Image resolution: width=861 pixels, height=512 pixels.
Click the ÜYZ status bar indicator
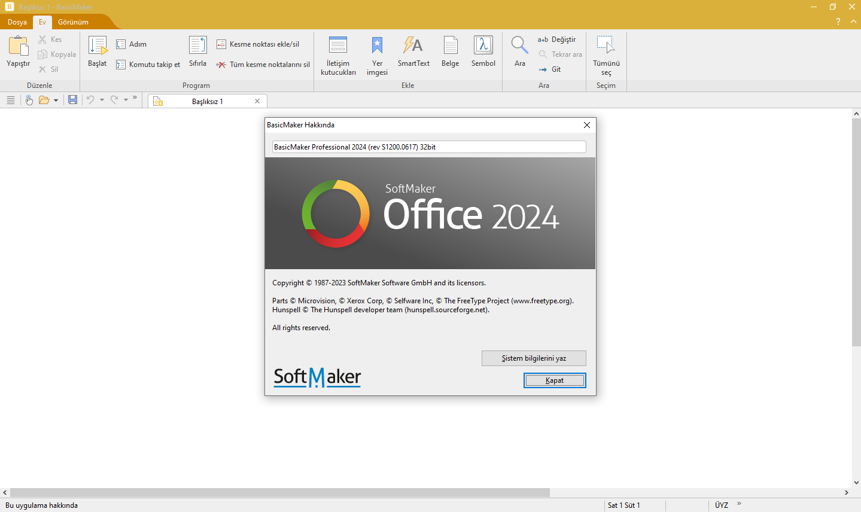point(722,505)
